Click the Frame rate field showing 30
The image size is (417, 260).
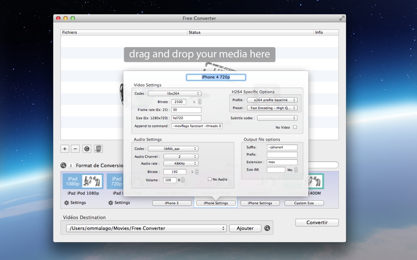(186, 110)
